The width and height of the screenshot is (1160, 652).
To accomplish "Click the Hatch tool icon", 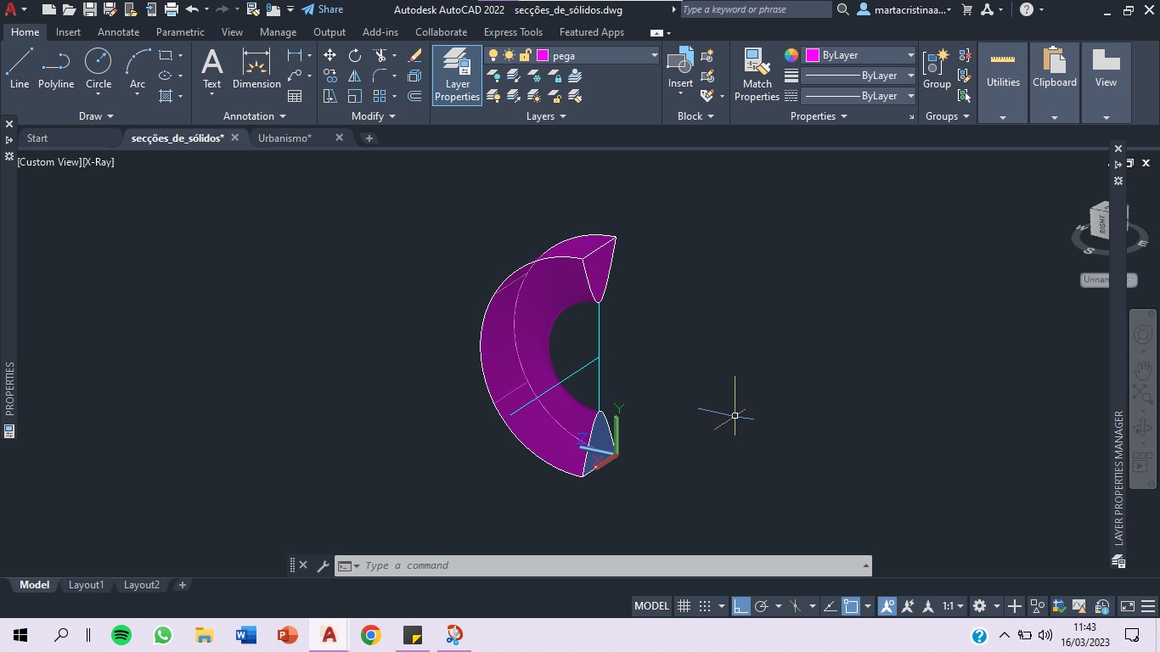I will point(166,96).
